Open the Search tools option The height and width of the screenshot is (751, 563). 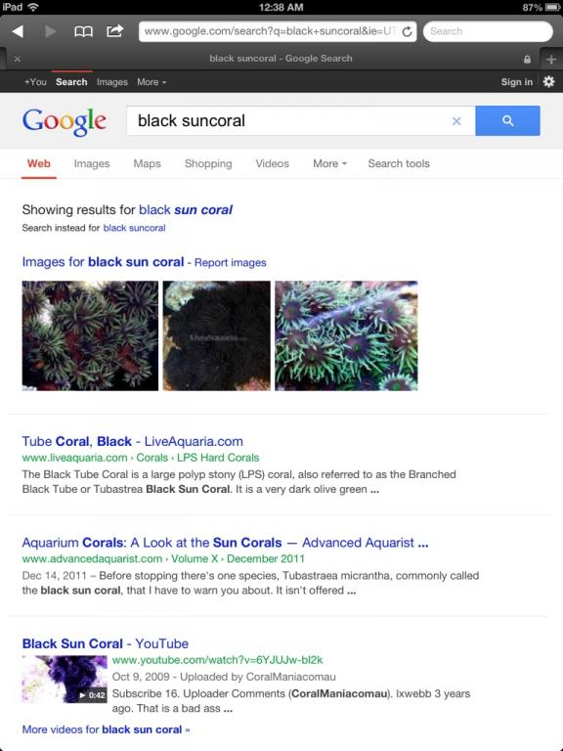399,163
